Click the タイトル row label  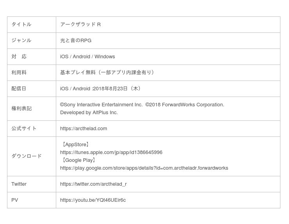point(21,25)
